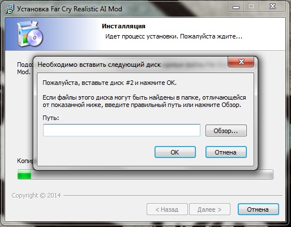Click the Copyright © 2014 text
Viewport: 291px width, 227px height.
36,195
